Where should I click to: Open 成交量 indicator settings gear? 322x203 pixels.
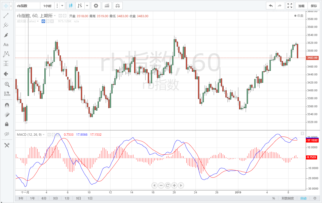click(48, 21)
